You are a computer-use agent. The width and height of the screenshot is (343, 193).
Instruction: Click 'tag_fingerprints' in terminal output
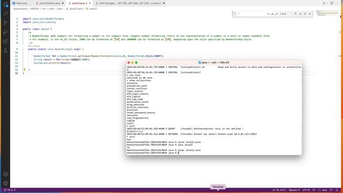pos(137,118)
